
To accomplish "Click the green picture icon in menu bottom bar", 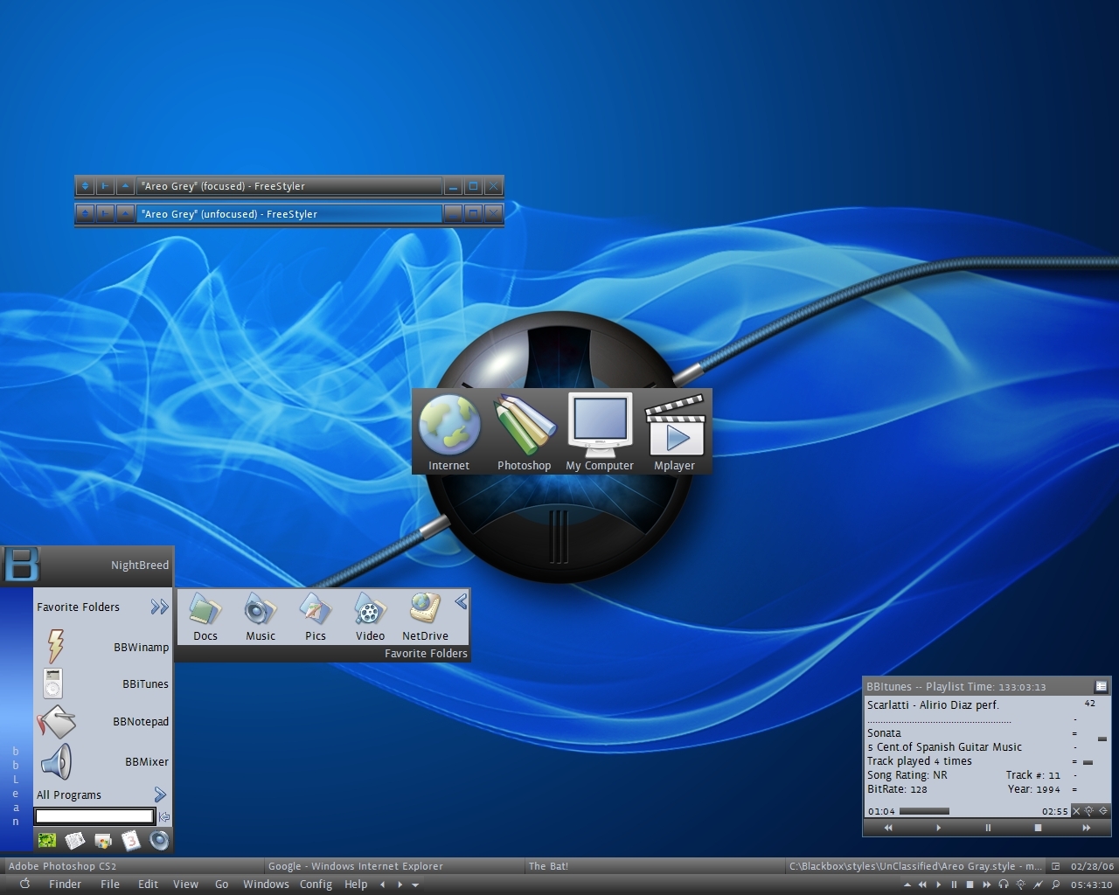I will [47, 840].
